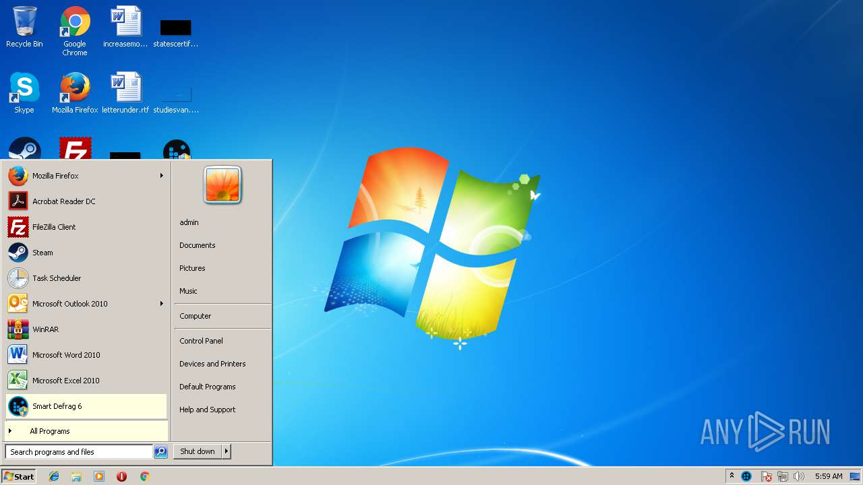Show hidden tray icons arrow
863x485 pixels.
(x=732, y=476)
